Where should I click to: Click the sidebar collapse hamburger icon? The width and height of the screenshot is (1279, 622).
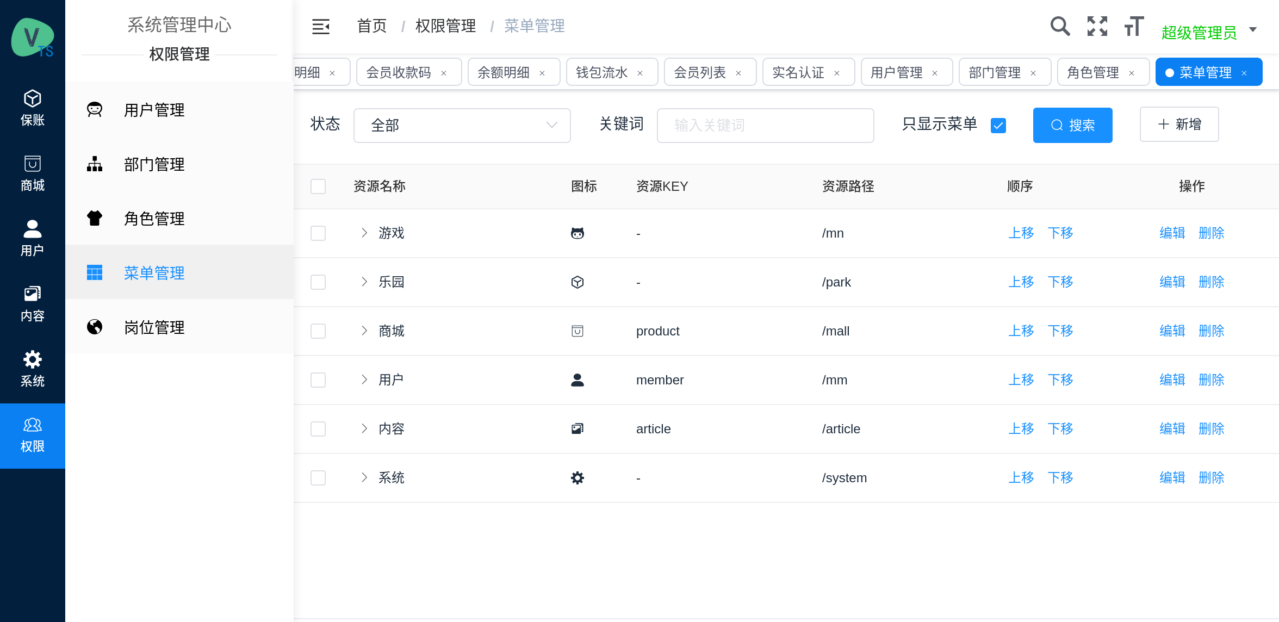click(321, 26)
